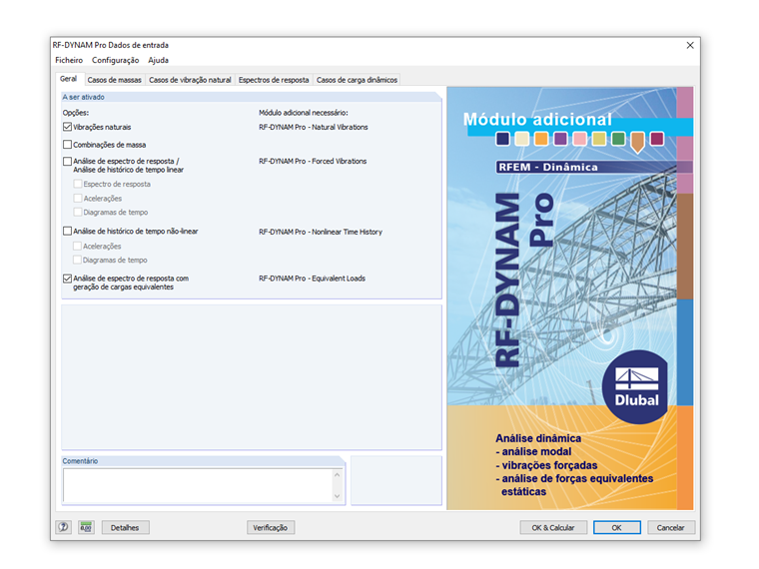Check Diagramas de tempo under não-linear analysis
Image resolution: width=759 pixels, height=569 pixels.
(x=77, y=260)
